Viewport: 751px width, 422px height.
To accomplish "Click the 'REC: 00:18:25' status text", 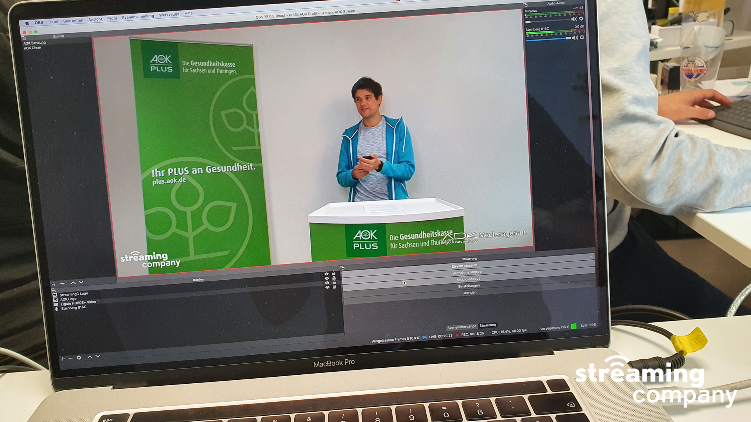I will click(x=473, y=334).
